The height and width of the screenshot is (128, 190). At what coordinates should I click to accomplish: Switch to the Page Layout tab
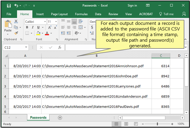(x=59, y=14)
